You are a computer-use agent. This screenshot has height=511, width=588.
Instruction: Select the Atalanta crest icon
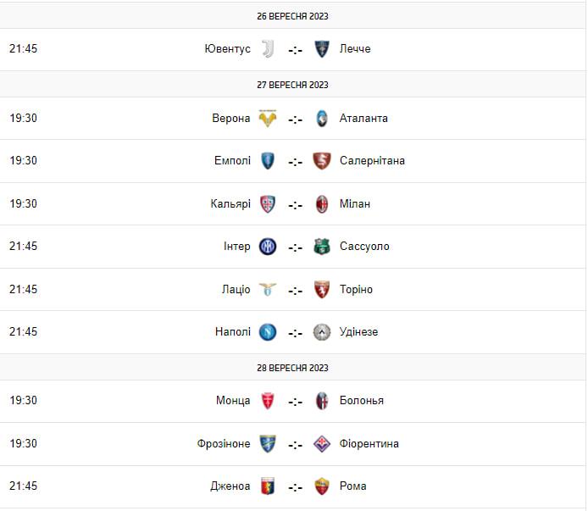pyautogui.click(x=322, y=119)
